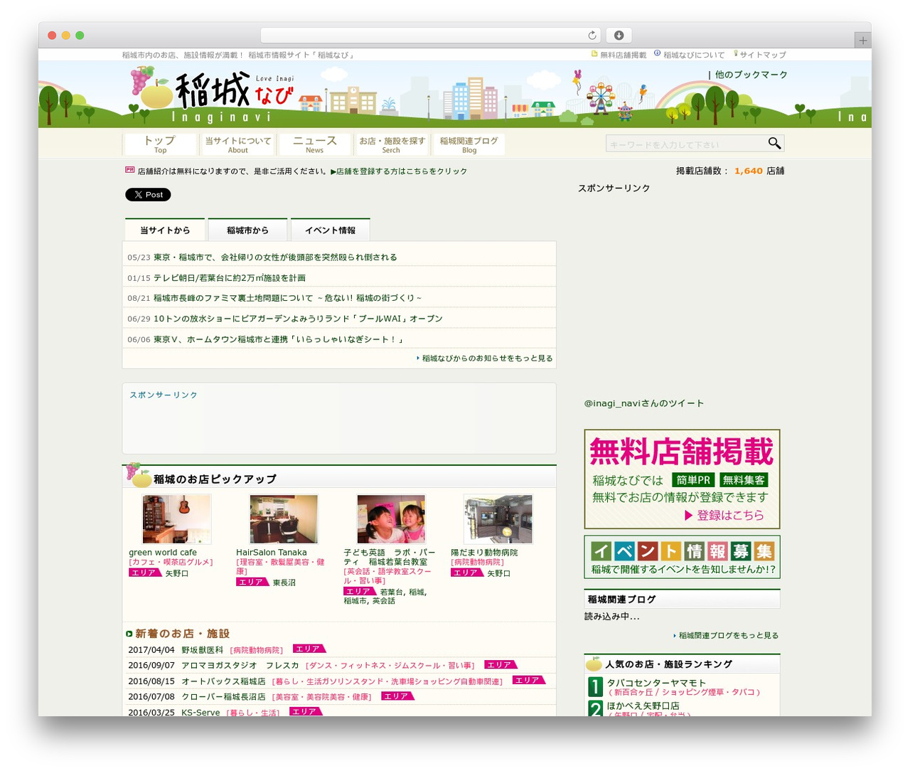The image size is (910, 771).
Task: Select the 当サイトから tab
Action: point(165,230)
